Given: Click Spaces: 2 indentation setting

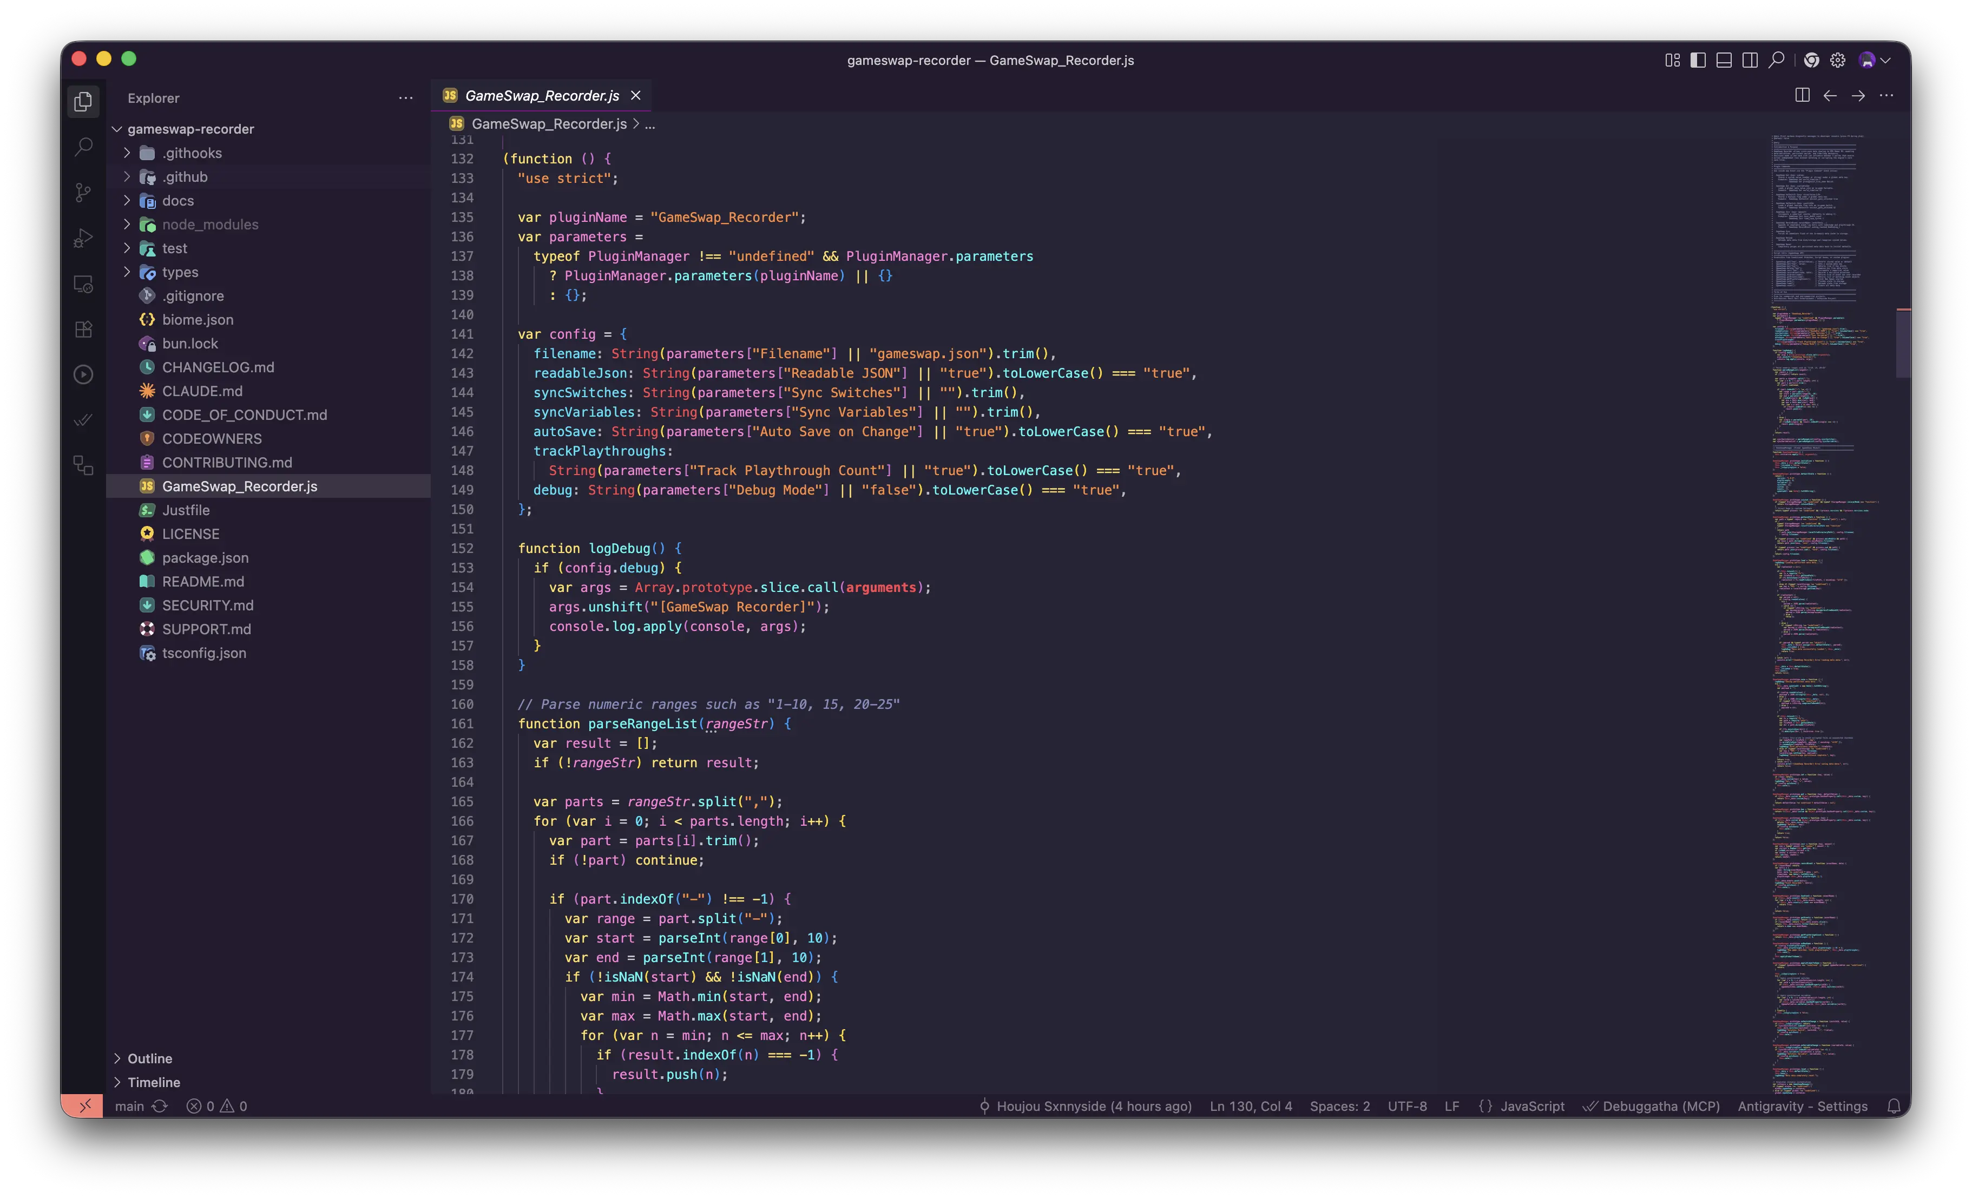Looking at the screenshot, I should pyautogui.click(x=1340, y=1106).
